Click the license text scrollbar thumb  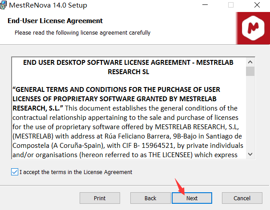tap(250, 71)
